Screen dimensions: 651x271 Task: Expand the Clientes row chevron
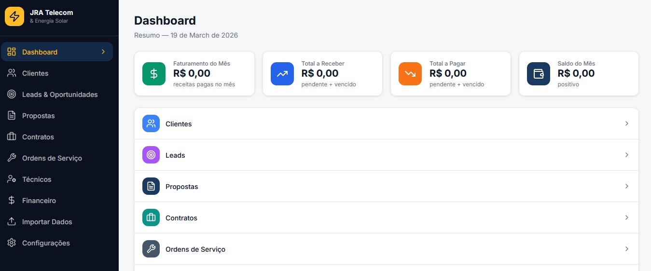[x=627, y=123]
